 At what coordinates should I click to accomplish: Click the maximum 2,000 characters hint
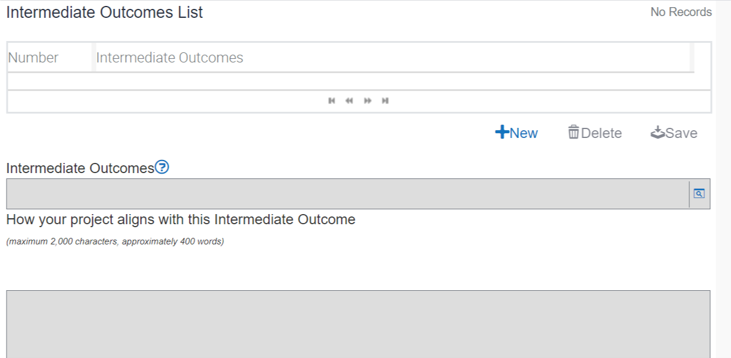pos(115,242)
